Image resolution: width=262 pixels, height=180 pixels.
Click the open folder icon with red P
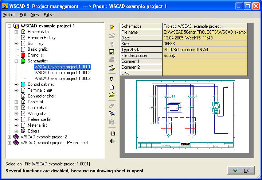[x=112, y=68]
